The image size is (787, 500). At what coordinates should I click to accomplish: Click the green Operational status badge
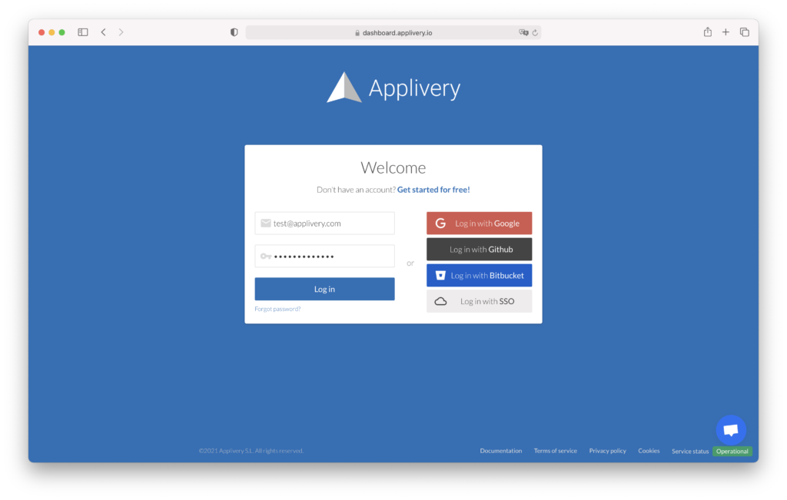pyautogui.click(x=732, y=452)
